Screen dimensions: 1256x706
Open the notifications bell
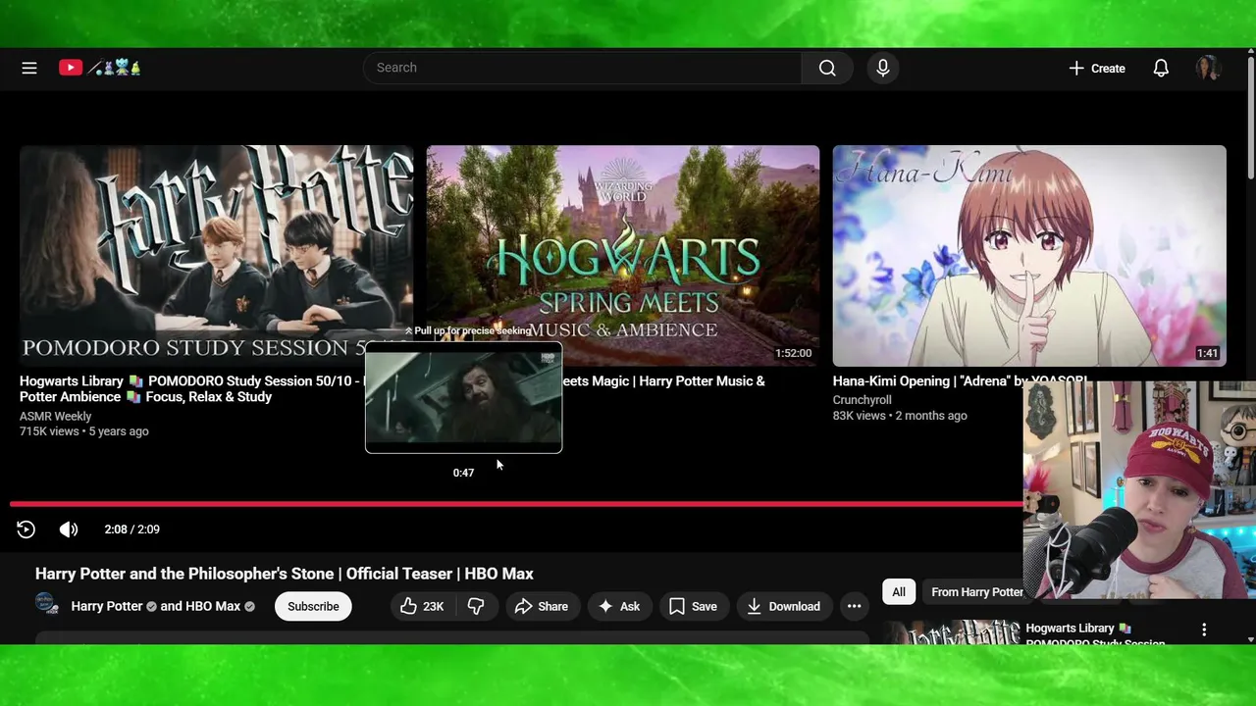[x=1161, y=68]
